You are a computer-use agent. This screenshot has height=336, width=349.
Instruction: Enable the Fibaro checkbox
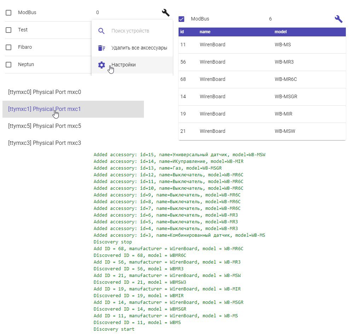(8, 47)
